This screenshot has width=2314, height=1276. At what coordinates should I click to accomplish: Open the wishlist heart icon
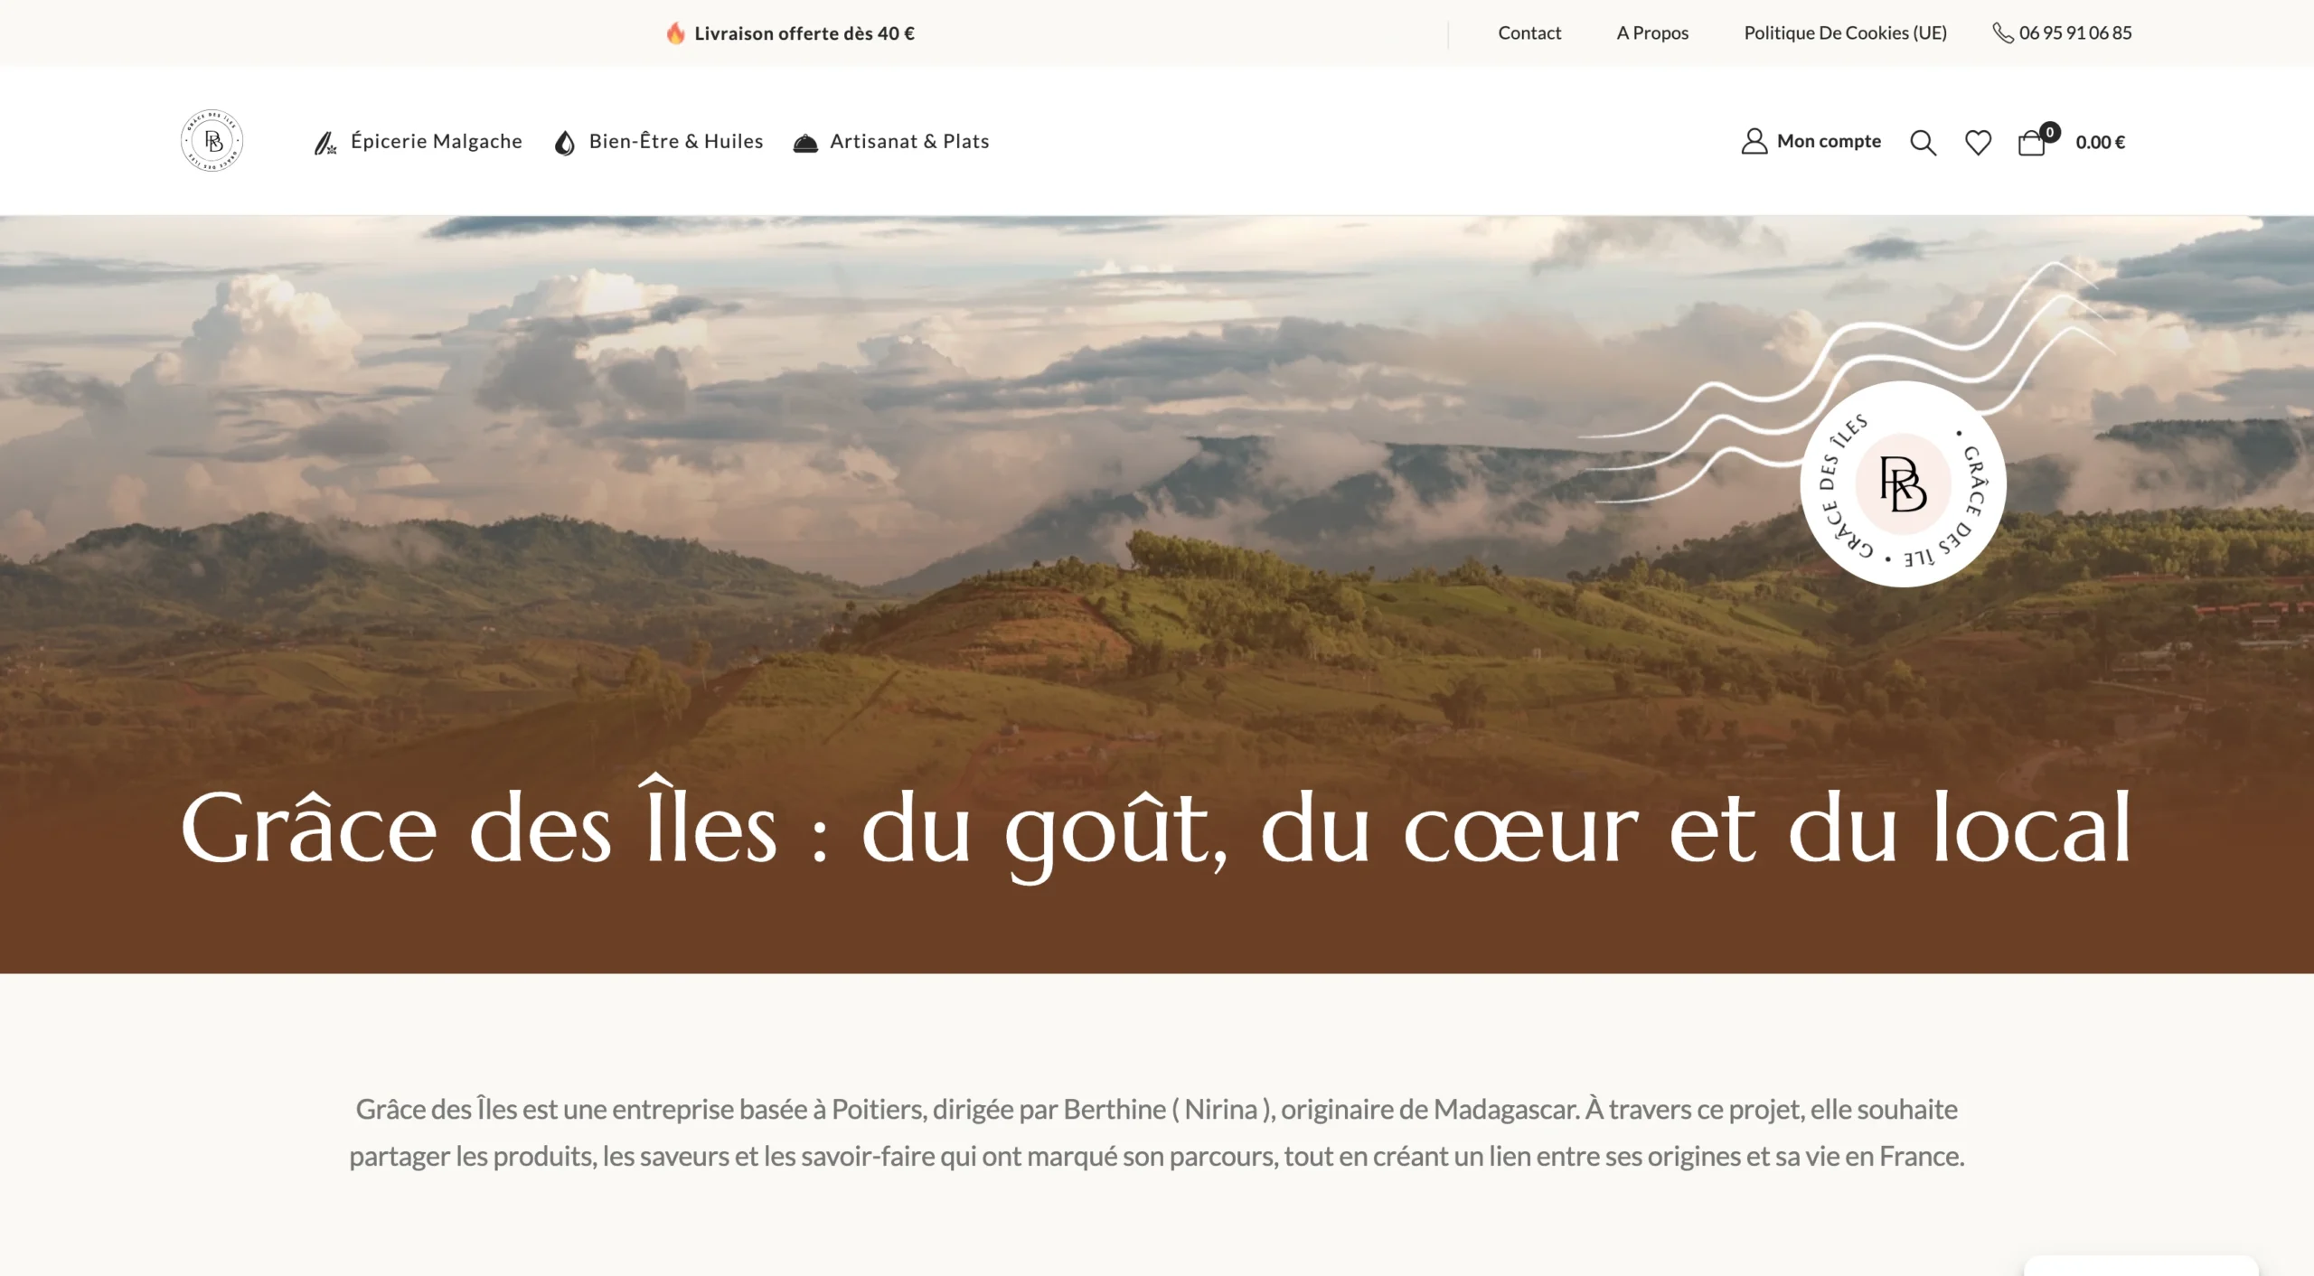pyautogui.click(x=1978, y=142)
